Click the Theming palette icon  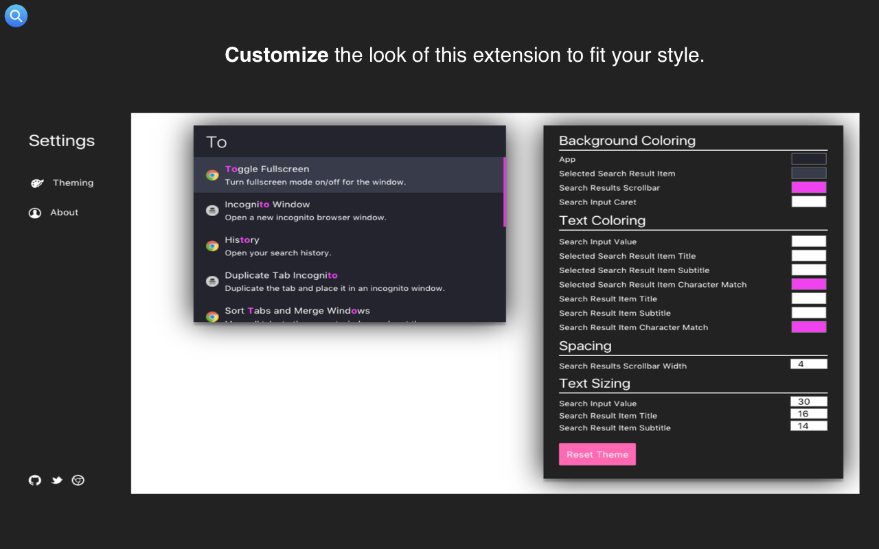[x=37, y=183]
